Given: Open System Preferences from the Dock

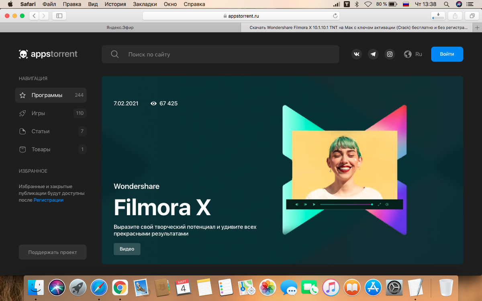Looking at the screenshot, I should click(x=394, y=287).
